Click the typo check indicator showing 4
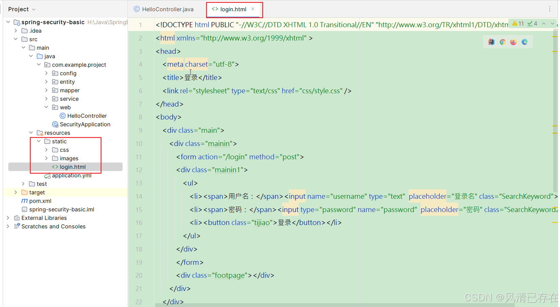Screen dimensions: 560x307 532,23
